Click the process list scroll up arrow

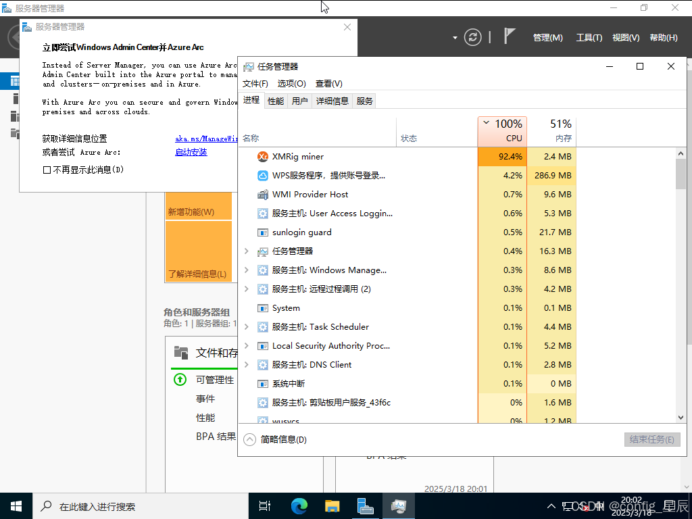pos(681,153)
